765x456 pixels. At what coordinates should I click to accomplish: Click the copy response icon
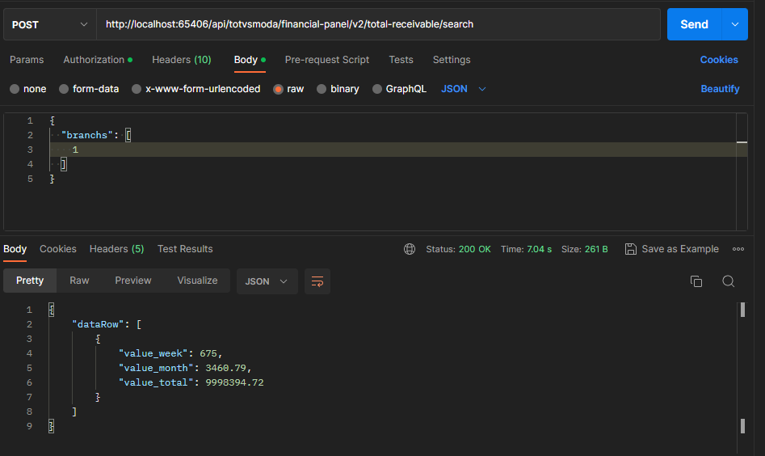coord(696,281)
